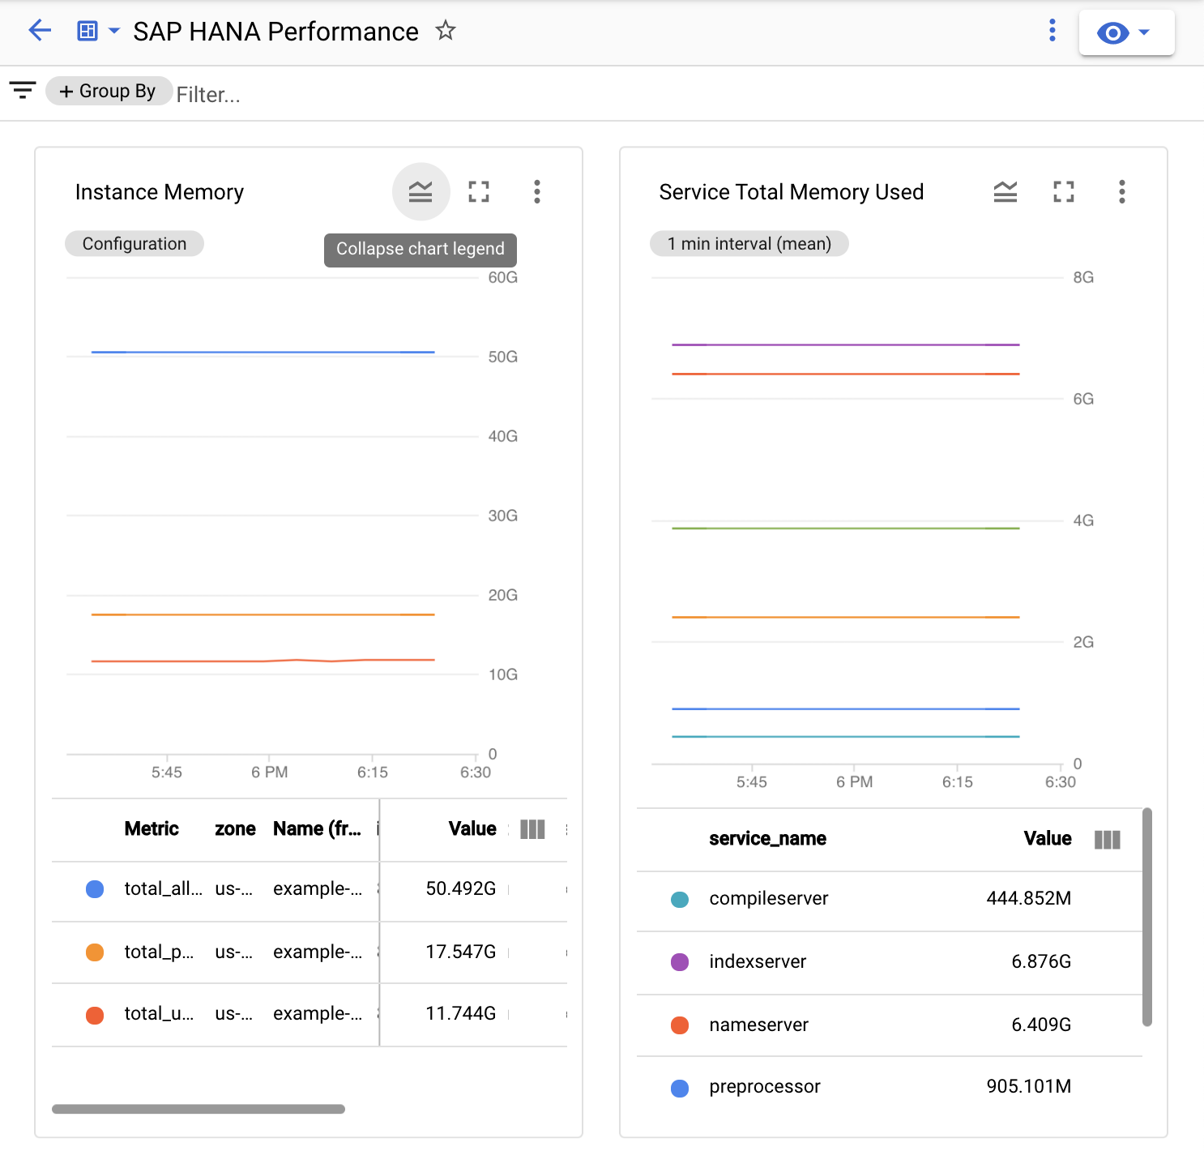Toggle the preprocessor blue color dot
Viewport: 1204px width, 1164px height.
pos(680,1088)
